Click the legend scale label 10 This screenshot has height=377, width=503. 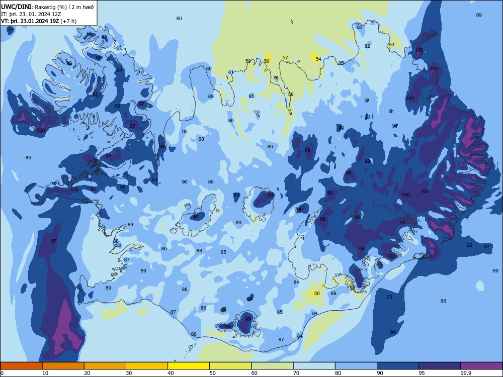pos(45,373)
